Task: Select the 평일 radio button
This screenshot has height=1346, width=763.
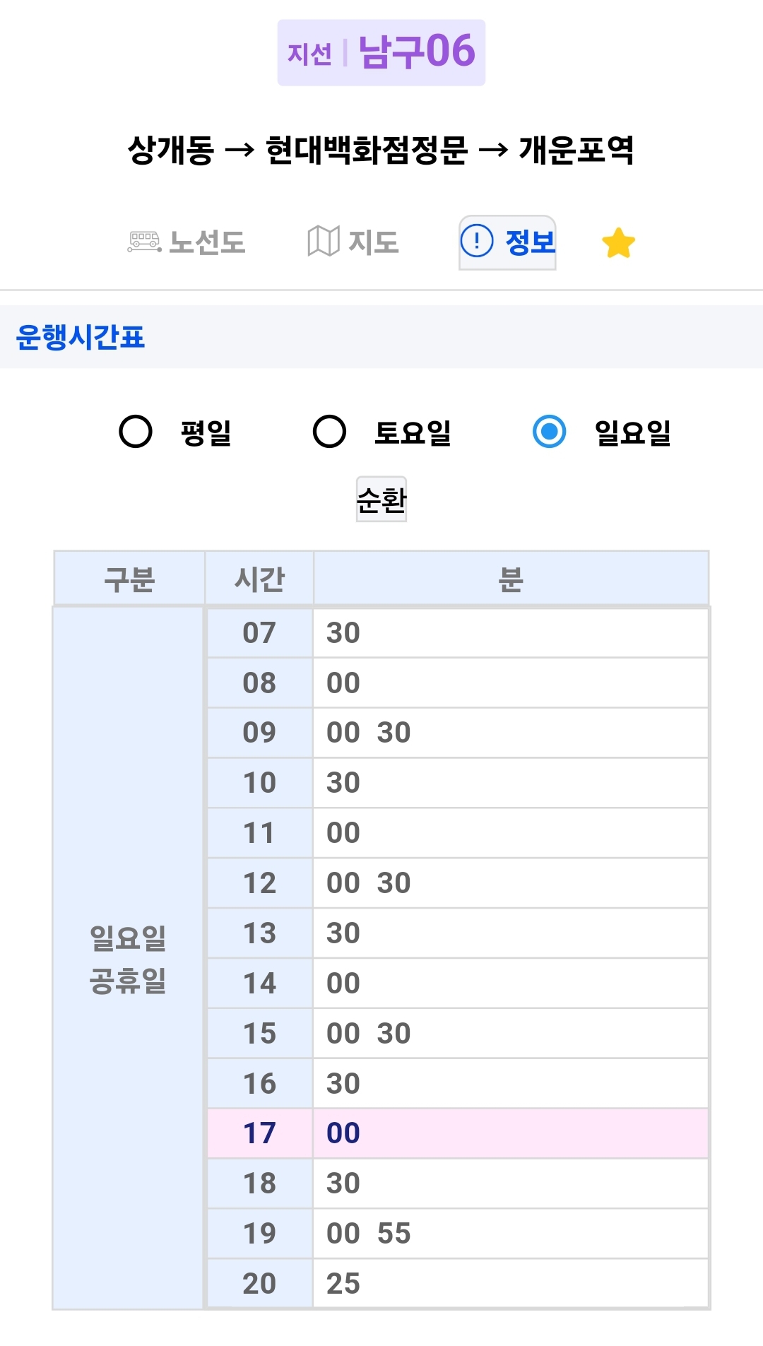Action: pyautogui.click(x=136, y=431)
